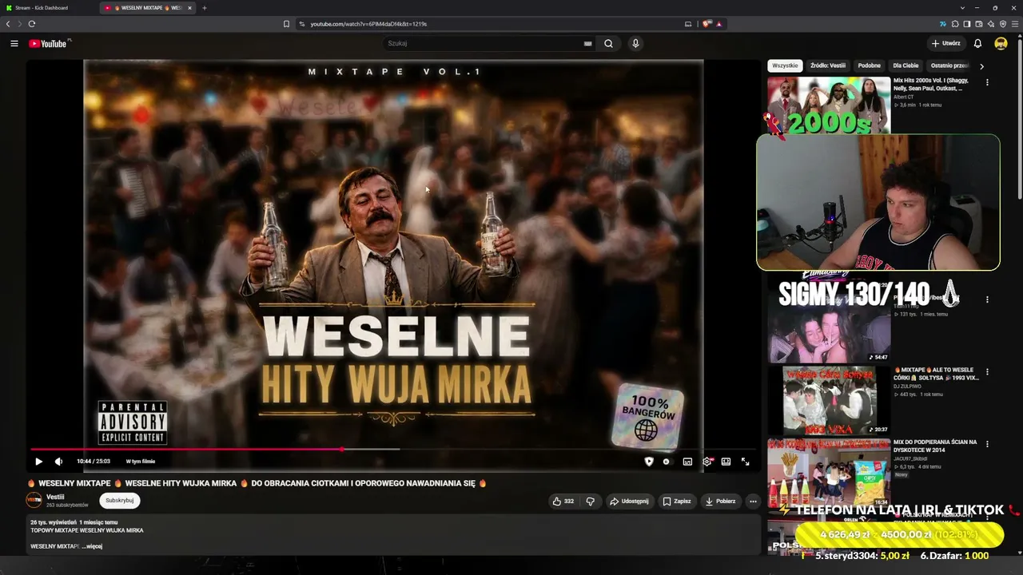Select the Źródło: Vestiii filter chip
The width and height of the screenshot is (1023, 575).
[828, 65]
